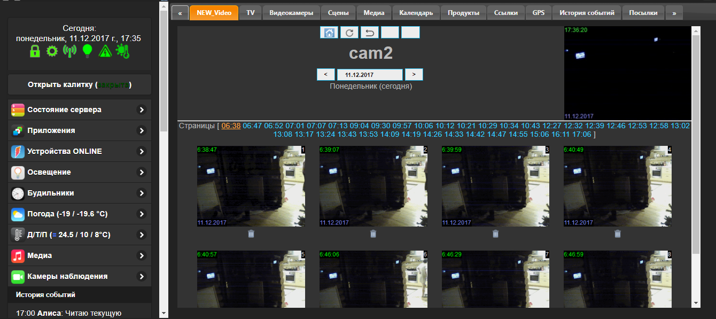Screen dimensions: 716x319
Task: Click the green high-voltage warning triangle icon
Action: pyautogui.click(x=105, y=51)
